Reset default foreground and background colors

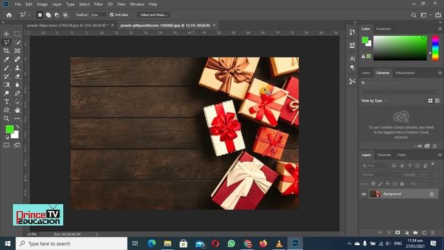click(7, 137)
